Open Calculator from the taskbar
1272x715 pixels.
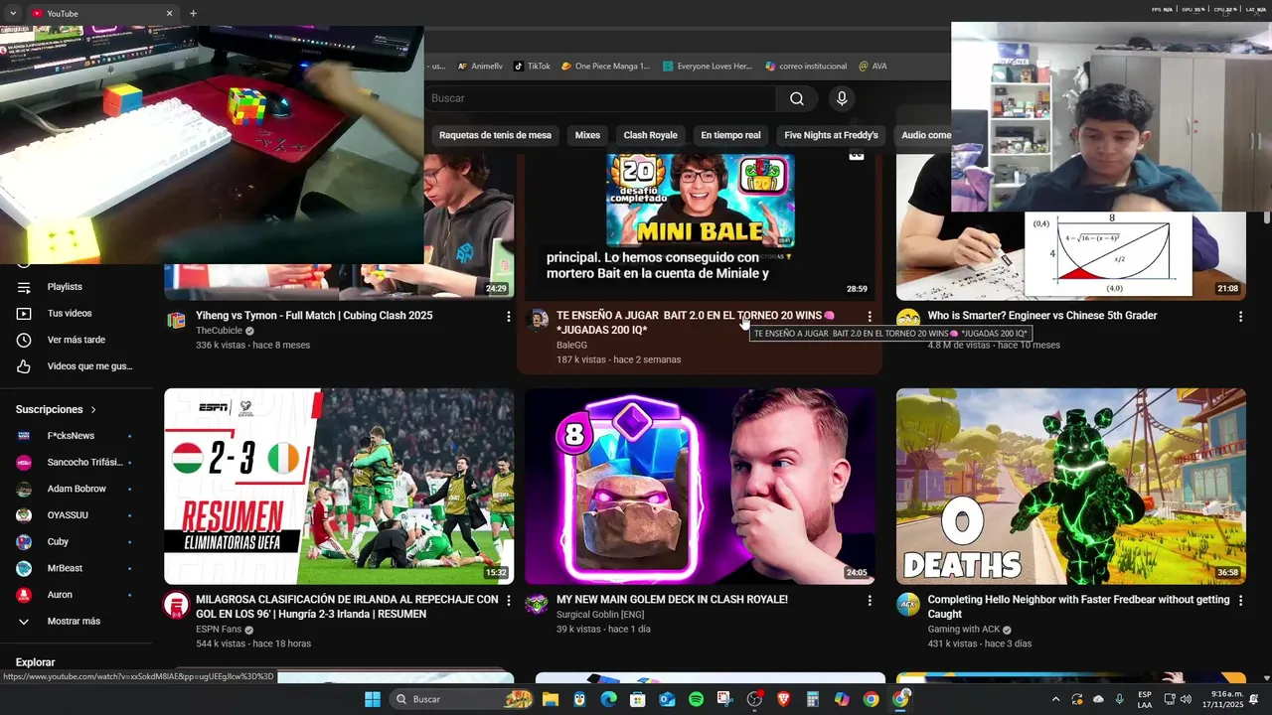click(812, 699)
